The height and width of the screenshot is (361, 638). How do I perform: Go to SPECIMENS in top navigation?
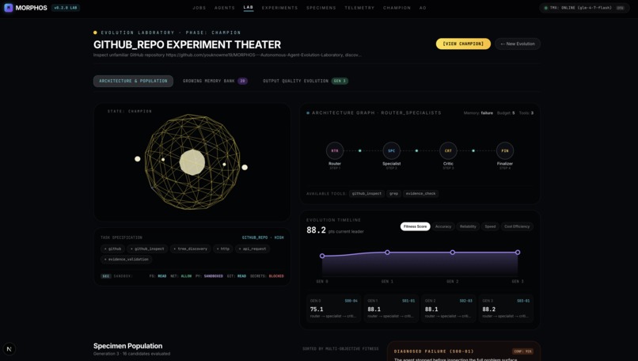pyautogui.click(x=321, y=8)
